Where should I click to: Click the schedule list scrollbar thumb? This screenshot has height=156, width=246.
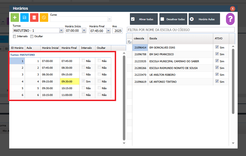click(124, 98)
